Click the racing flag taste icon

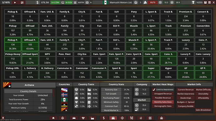(x=76, y=94)
